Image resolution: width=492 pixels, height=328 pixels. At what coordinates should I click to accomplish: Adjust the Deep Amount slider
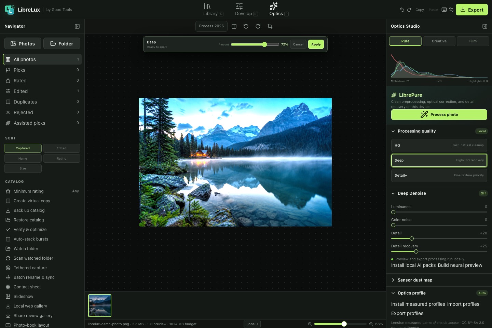(x=255, y=44)
